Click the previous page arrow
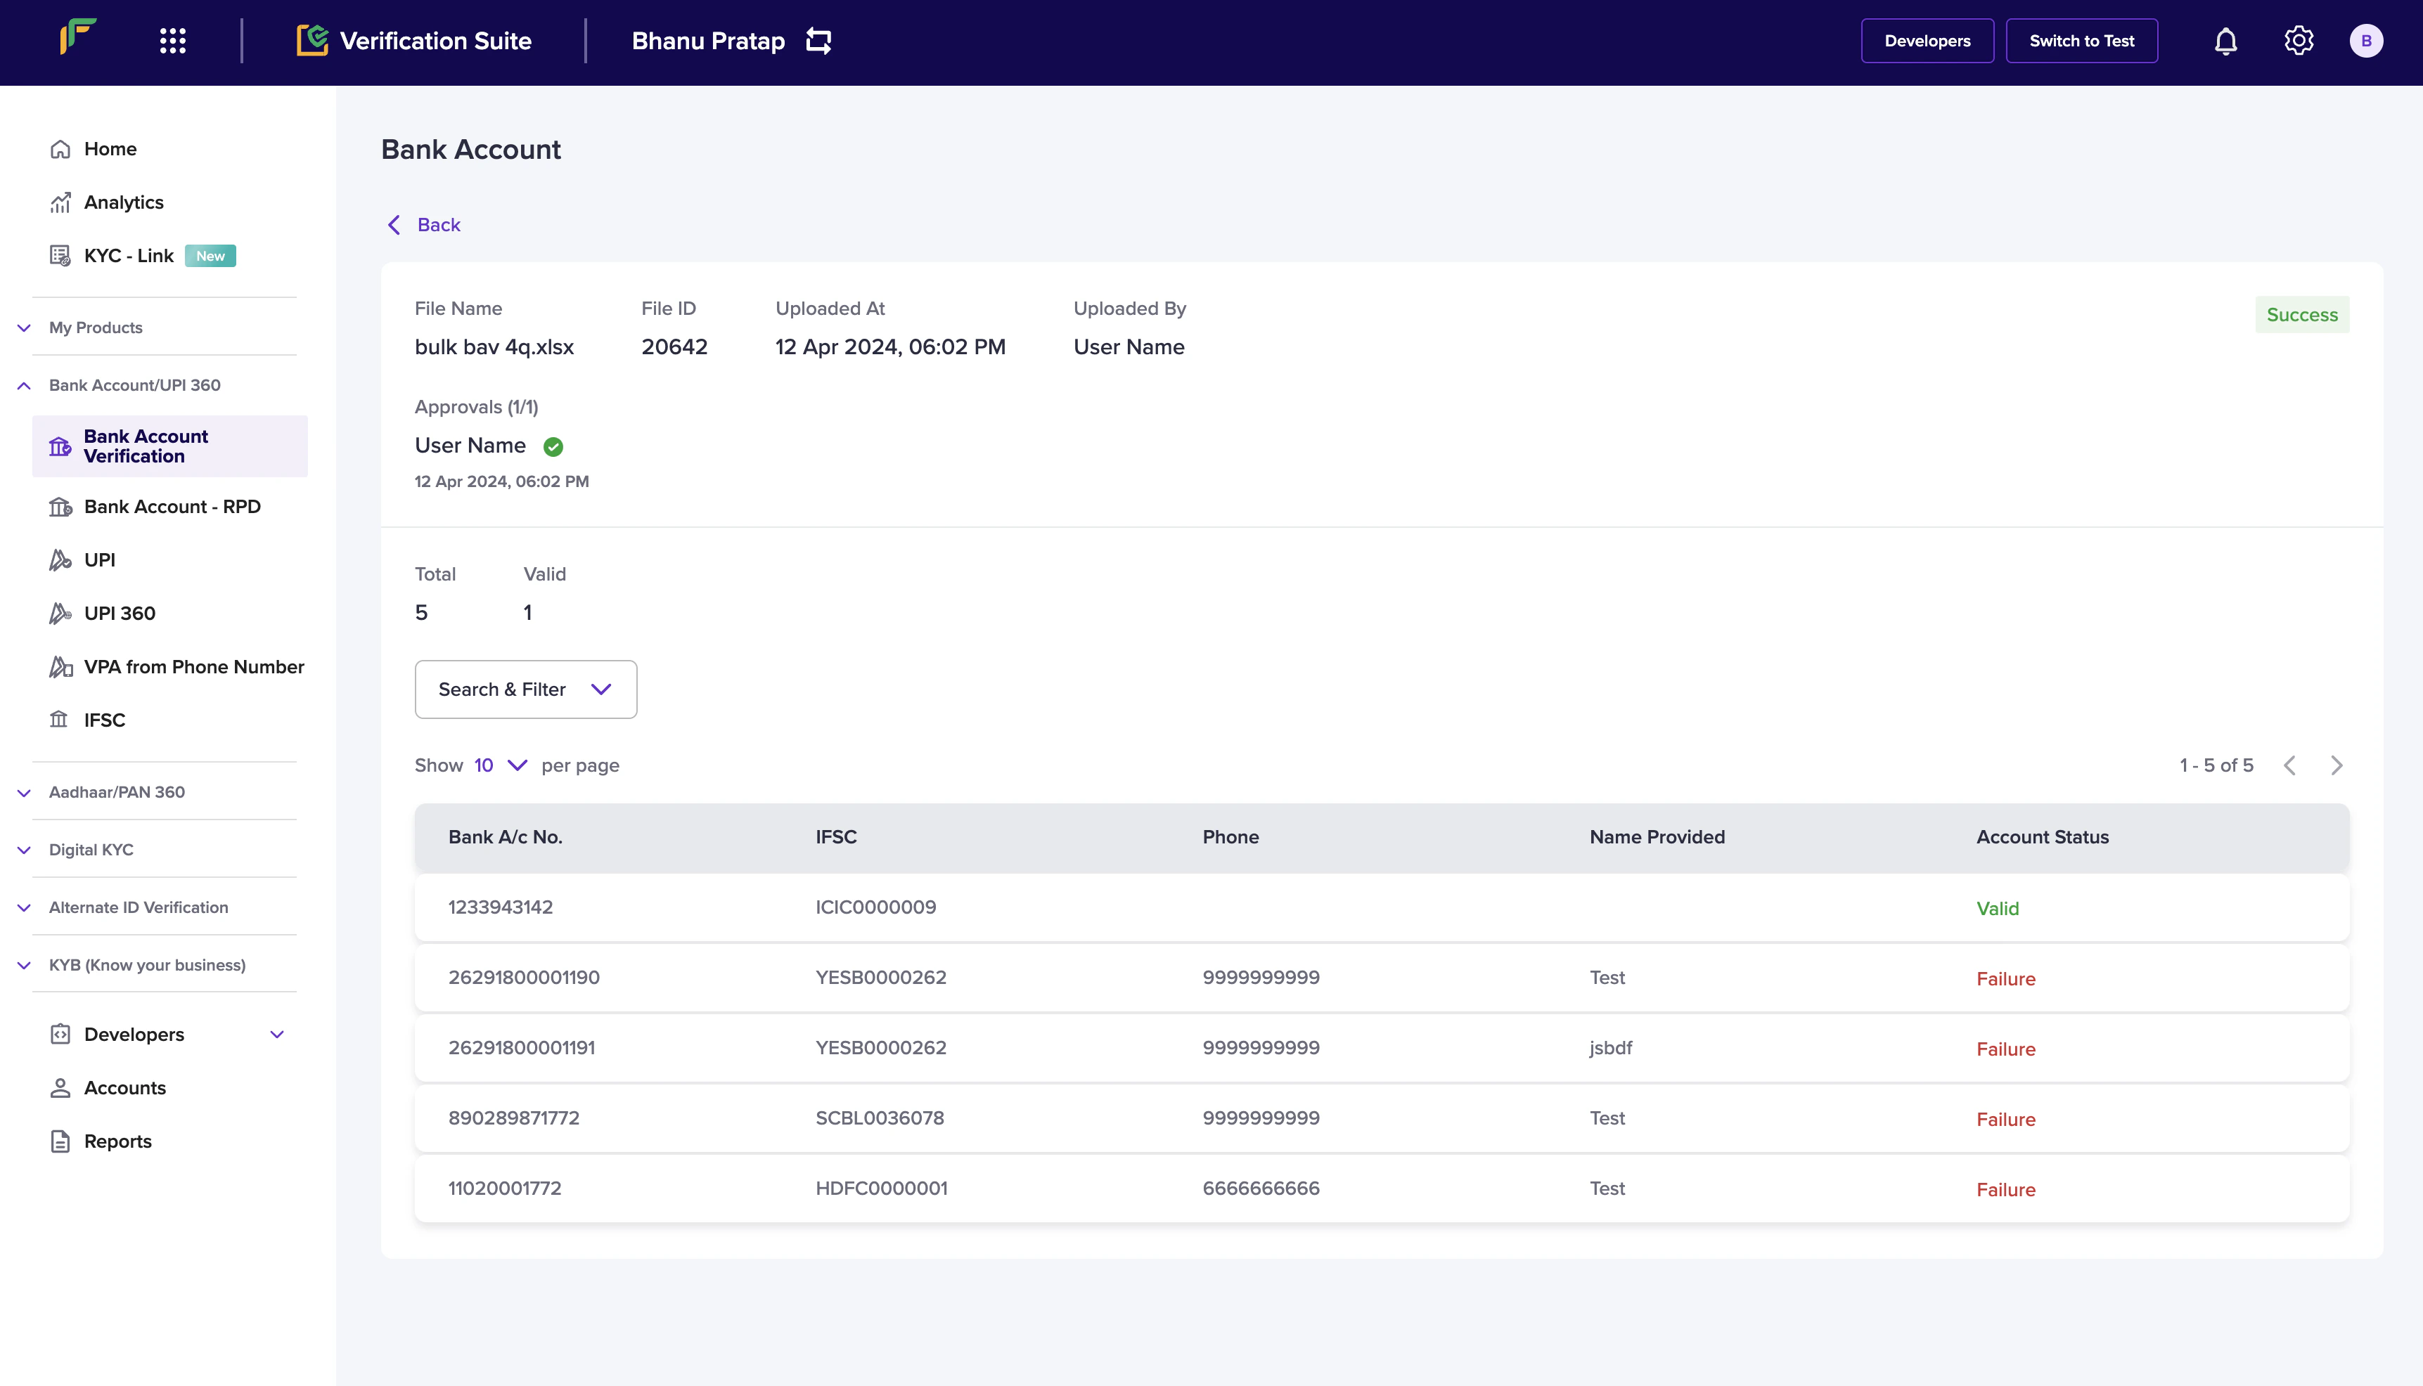 coord(2289,765)
